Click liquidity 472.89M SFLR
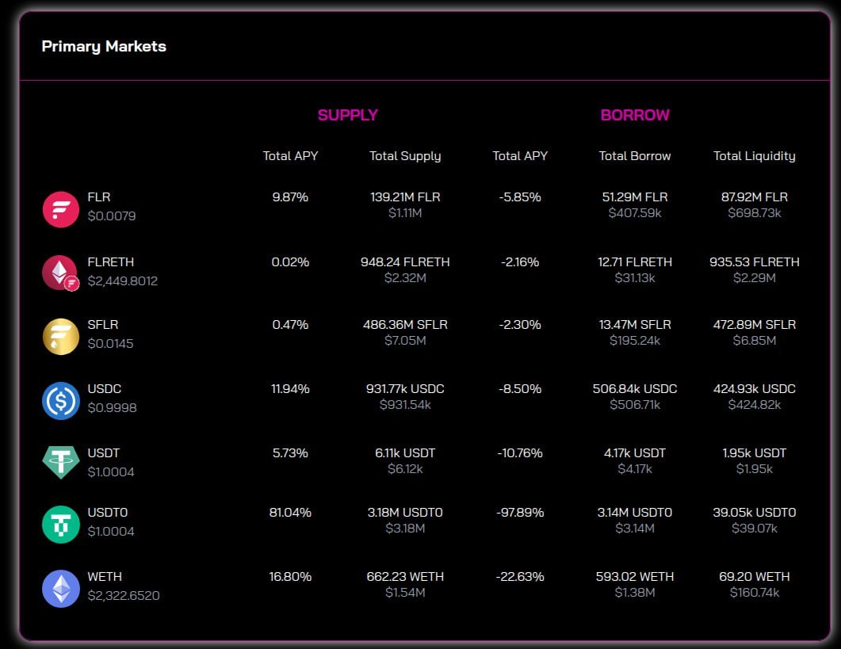Screen dimensions: 841x649 pyautogui.click(x=754, y=325)
